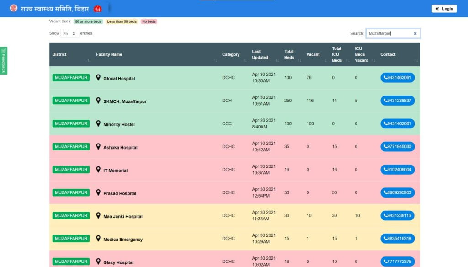Click the red emblem beside the header title
Image resolution: width=468 pixels, height=267 pixels.
pos(98,8)
